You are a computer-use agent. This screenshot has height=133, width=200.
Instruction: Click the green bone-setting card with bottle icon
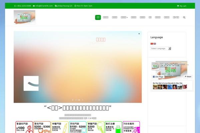pos(114,127)
